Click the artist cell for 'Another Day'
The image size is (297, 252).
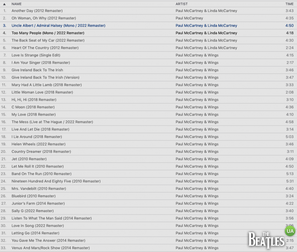pos(206,11)
